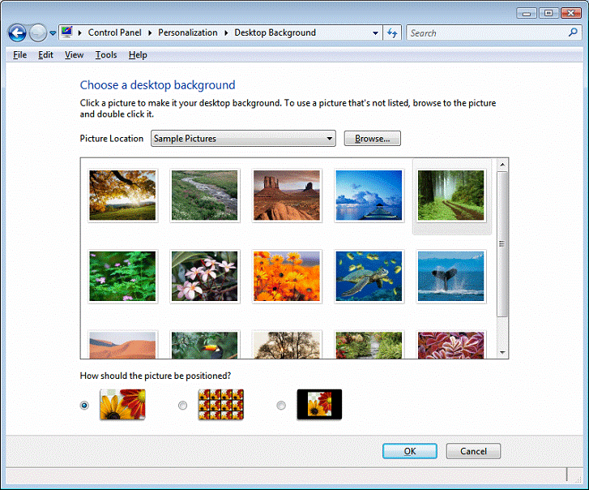Click the Cancel button
Image resolution: width=589 pixels, height=490 pixels.
tap(473, 451)
